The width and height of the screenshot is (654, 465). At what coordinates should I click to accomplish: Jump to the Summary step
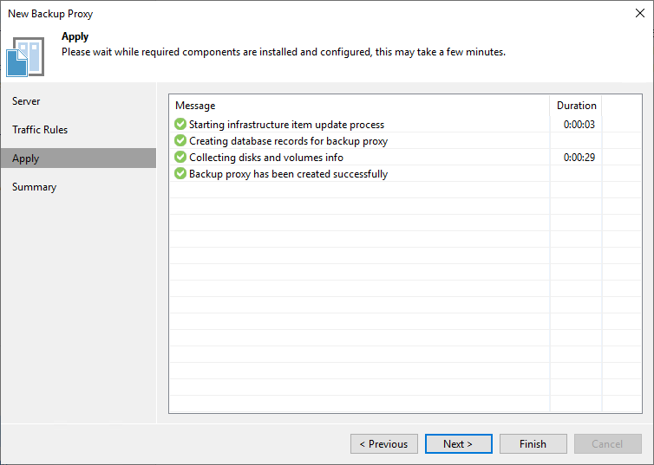[x=35, y=187]
